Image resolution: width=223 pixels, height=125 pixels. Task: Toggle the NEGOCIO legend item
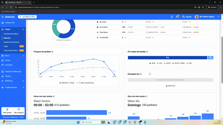pos(171,86)
